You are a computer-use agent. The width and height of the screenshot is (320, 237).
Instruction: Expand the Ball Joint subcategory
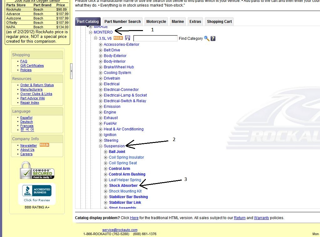click(105, 152)
